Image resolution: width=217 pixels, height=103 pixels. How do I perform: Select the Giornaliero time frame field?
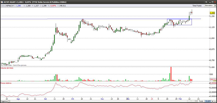[x=209, y=5]
